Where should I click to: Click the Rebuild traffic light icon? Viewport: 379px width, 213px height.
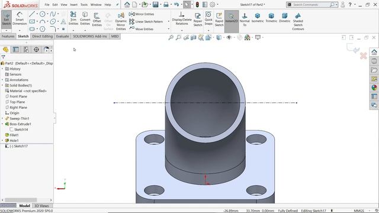(197, 4)
